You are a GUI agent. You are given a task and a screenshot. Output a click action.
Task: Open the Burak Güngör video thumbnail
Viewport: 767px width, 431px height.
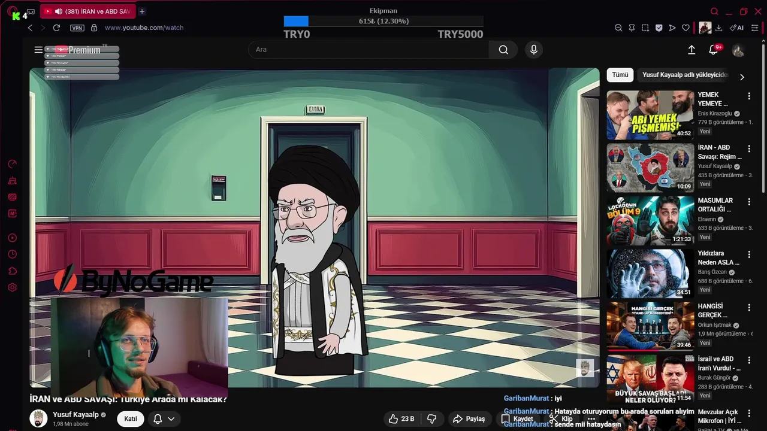650,379
